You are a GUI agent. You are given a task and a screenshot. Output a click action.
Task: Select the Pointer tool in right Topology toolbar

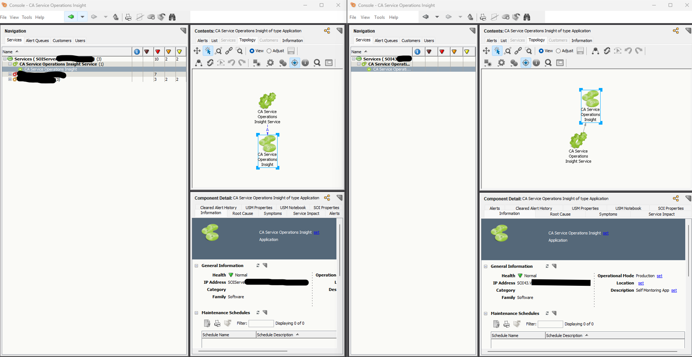[497, 51]
